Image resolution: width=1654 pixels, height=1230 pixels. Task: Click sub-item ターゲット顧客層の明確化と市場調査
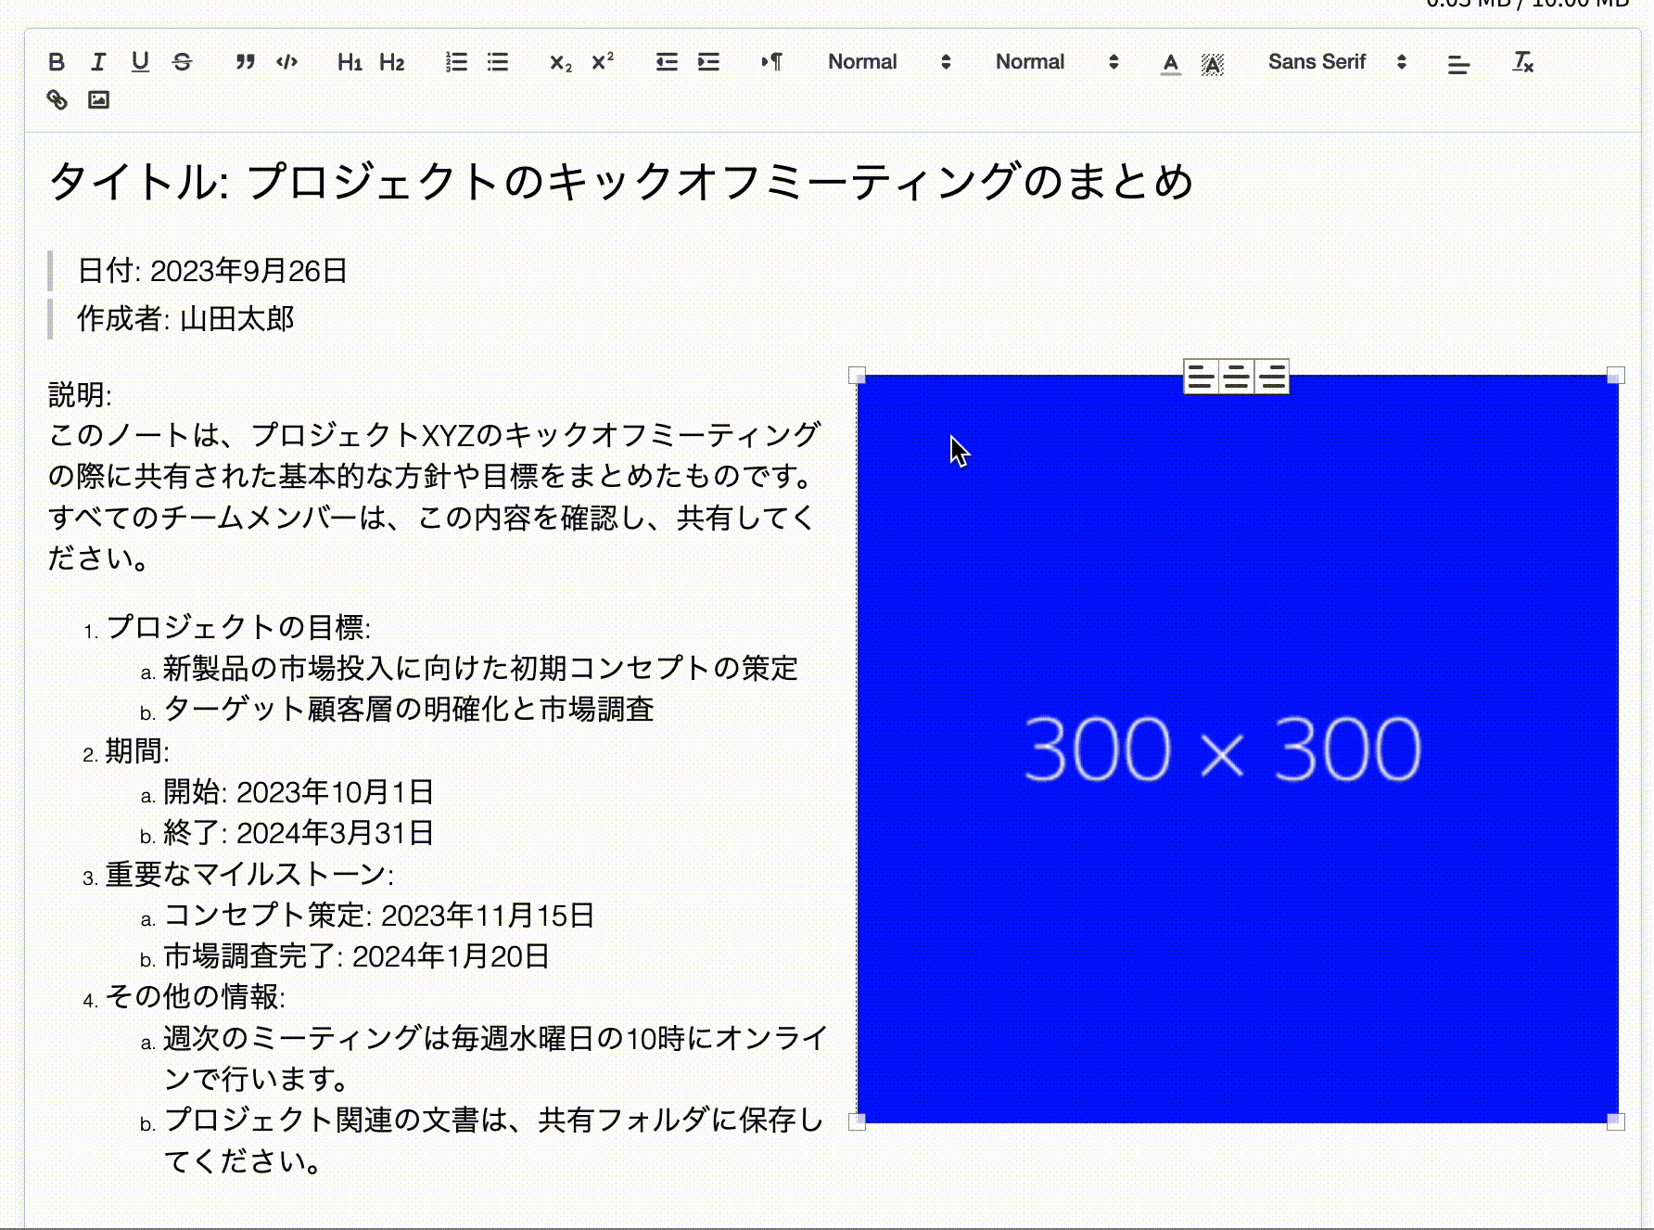click(409, 710)
